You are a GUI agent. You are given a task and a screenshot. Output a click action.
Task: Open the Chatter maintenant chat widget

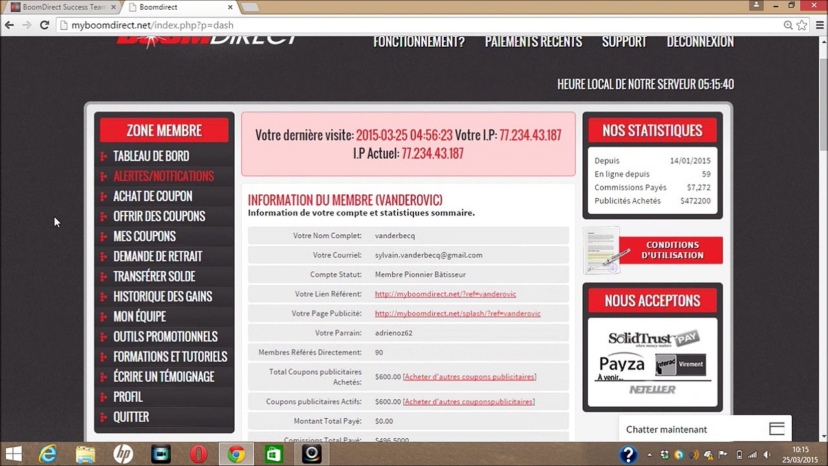(704, 429)
